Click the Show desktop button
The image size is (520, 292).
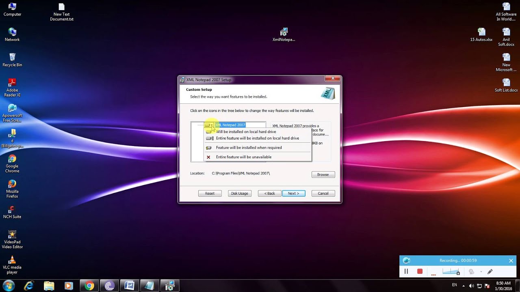coord(518,286)
